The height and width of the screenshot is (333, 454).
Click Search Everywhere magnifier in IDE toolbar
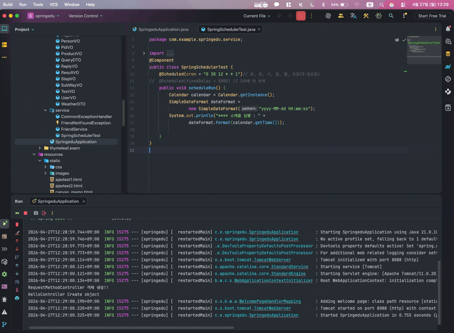(391, 16)
